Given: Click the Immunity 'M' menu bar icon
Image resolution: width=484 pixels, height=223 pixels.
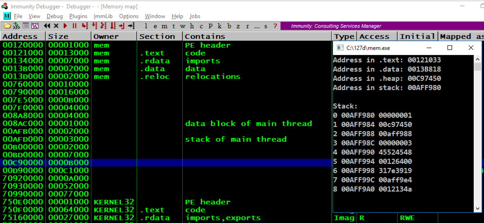Looking at the screenshot, I should pyautogui.click(x=6, y=16).
